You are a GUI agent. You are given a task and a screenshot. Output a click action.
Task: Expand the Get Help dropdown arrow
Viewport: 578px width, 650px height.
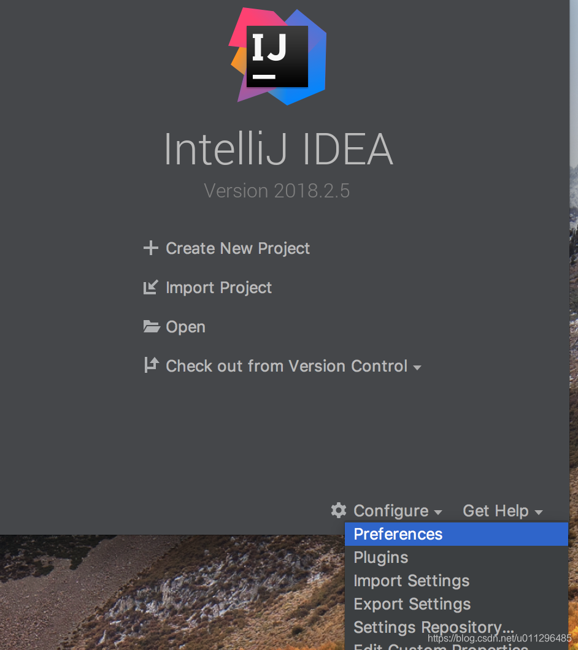[x=539, y=513]
